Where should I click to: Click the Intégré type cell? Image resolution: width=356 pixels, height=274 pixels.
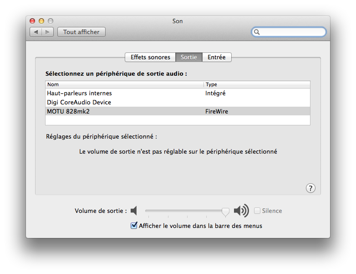215,93
